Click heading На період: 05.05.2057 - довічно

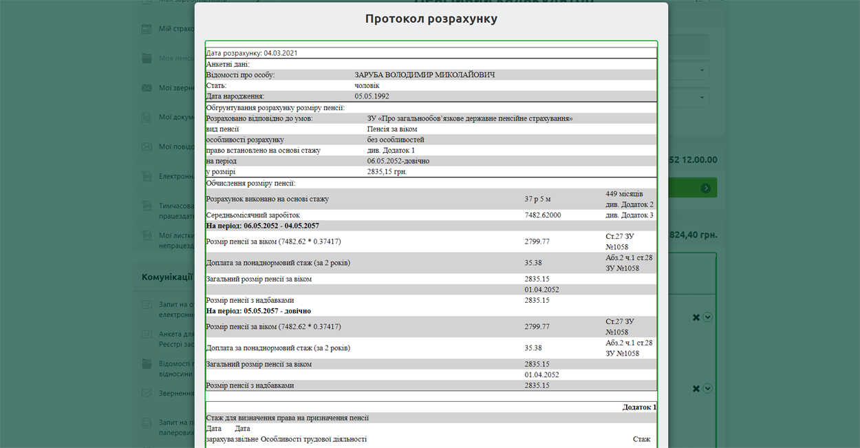(258, 311)
